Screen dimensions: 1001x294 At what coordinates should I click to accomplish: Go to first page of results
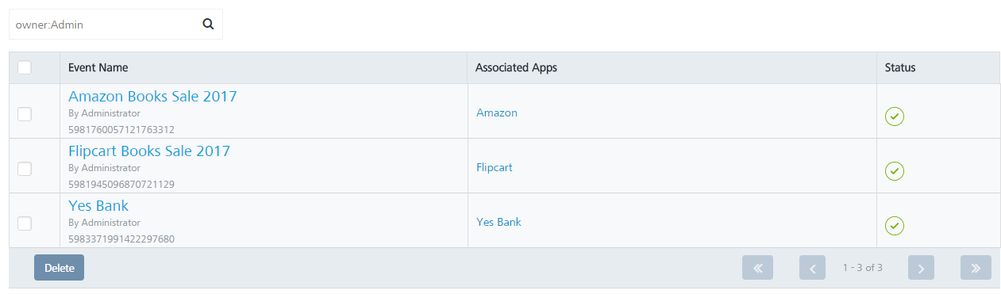[x=757, y=268]
